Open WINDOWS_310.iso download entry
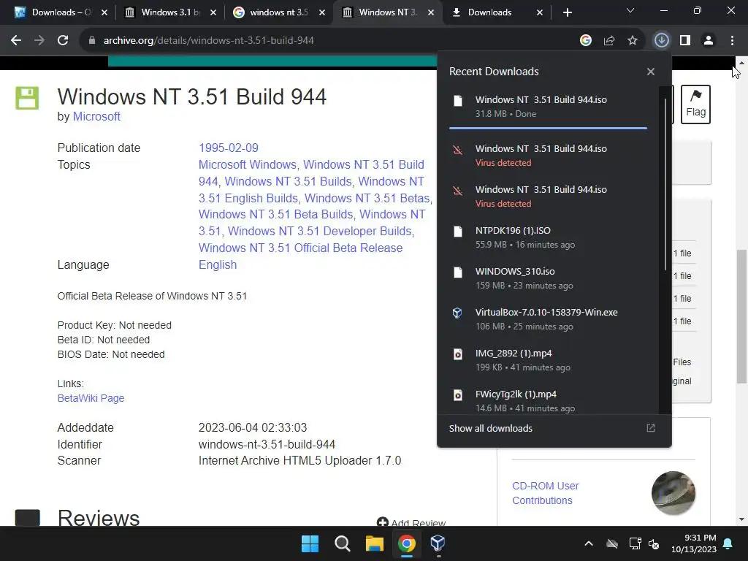This screenshot has height=561, width=748. tap(548, 278)
